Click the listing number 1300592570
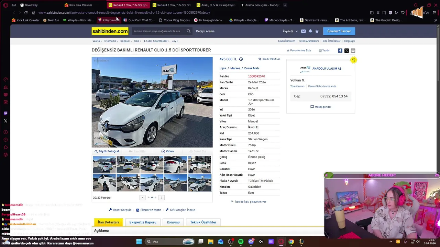This screenshot has height=247, width=440. [x=256, y=77]
